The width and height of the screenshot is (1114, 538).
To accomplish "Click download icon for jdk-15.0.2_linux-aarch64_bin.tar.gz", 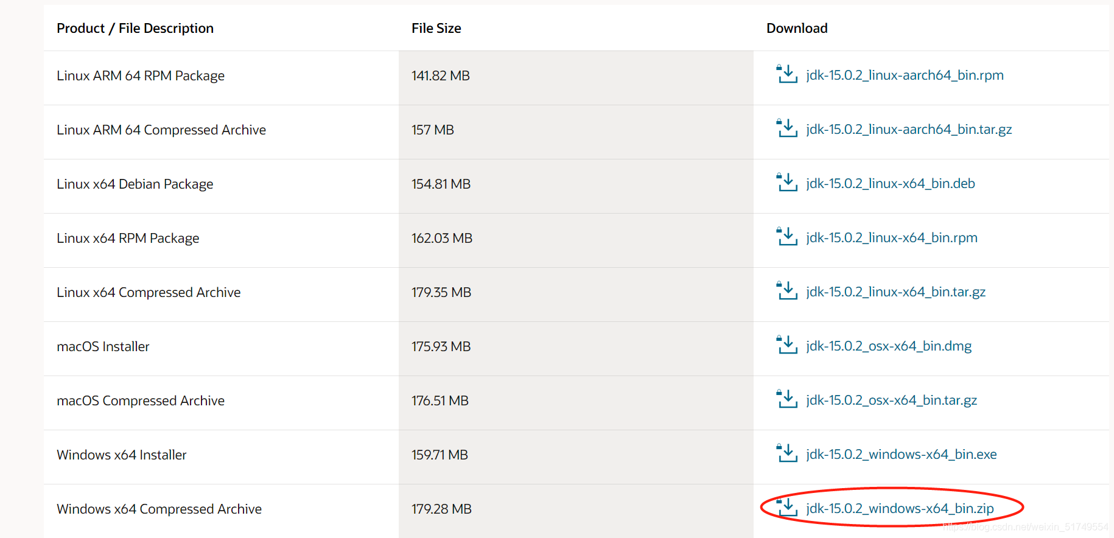I will click(786, 128).
